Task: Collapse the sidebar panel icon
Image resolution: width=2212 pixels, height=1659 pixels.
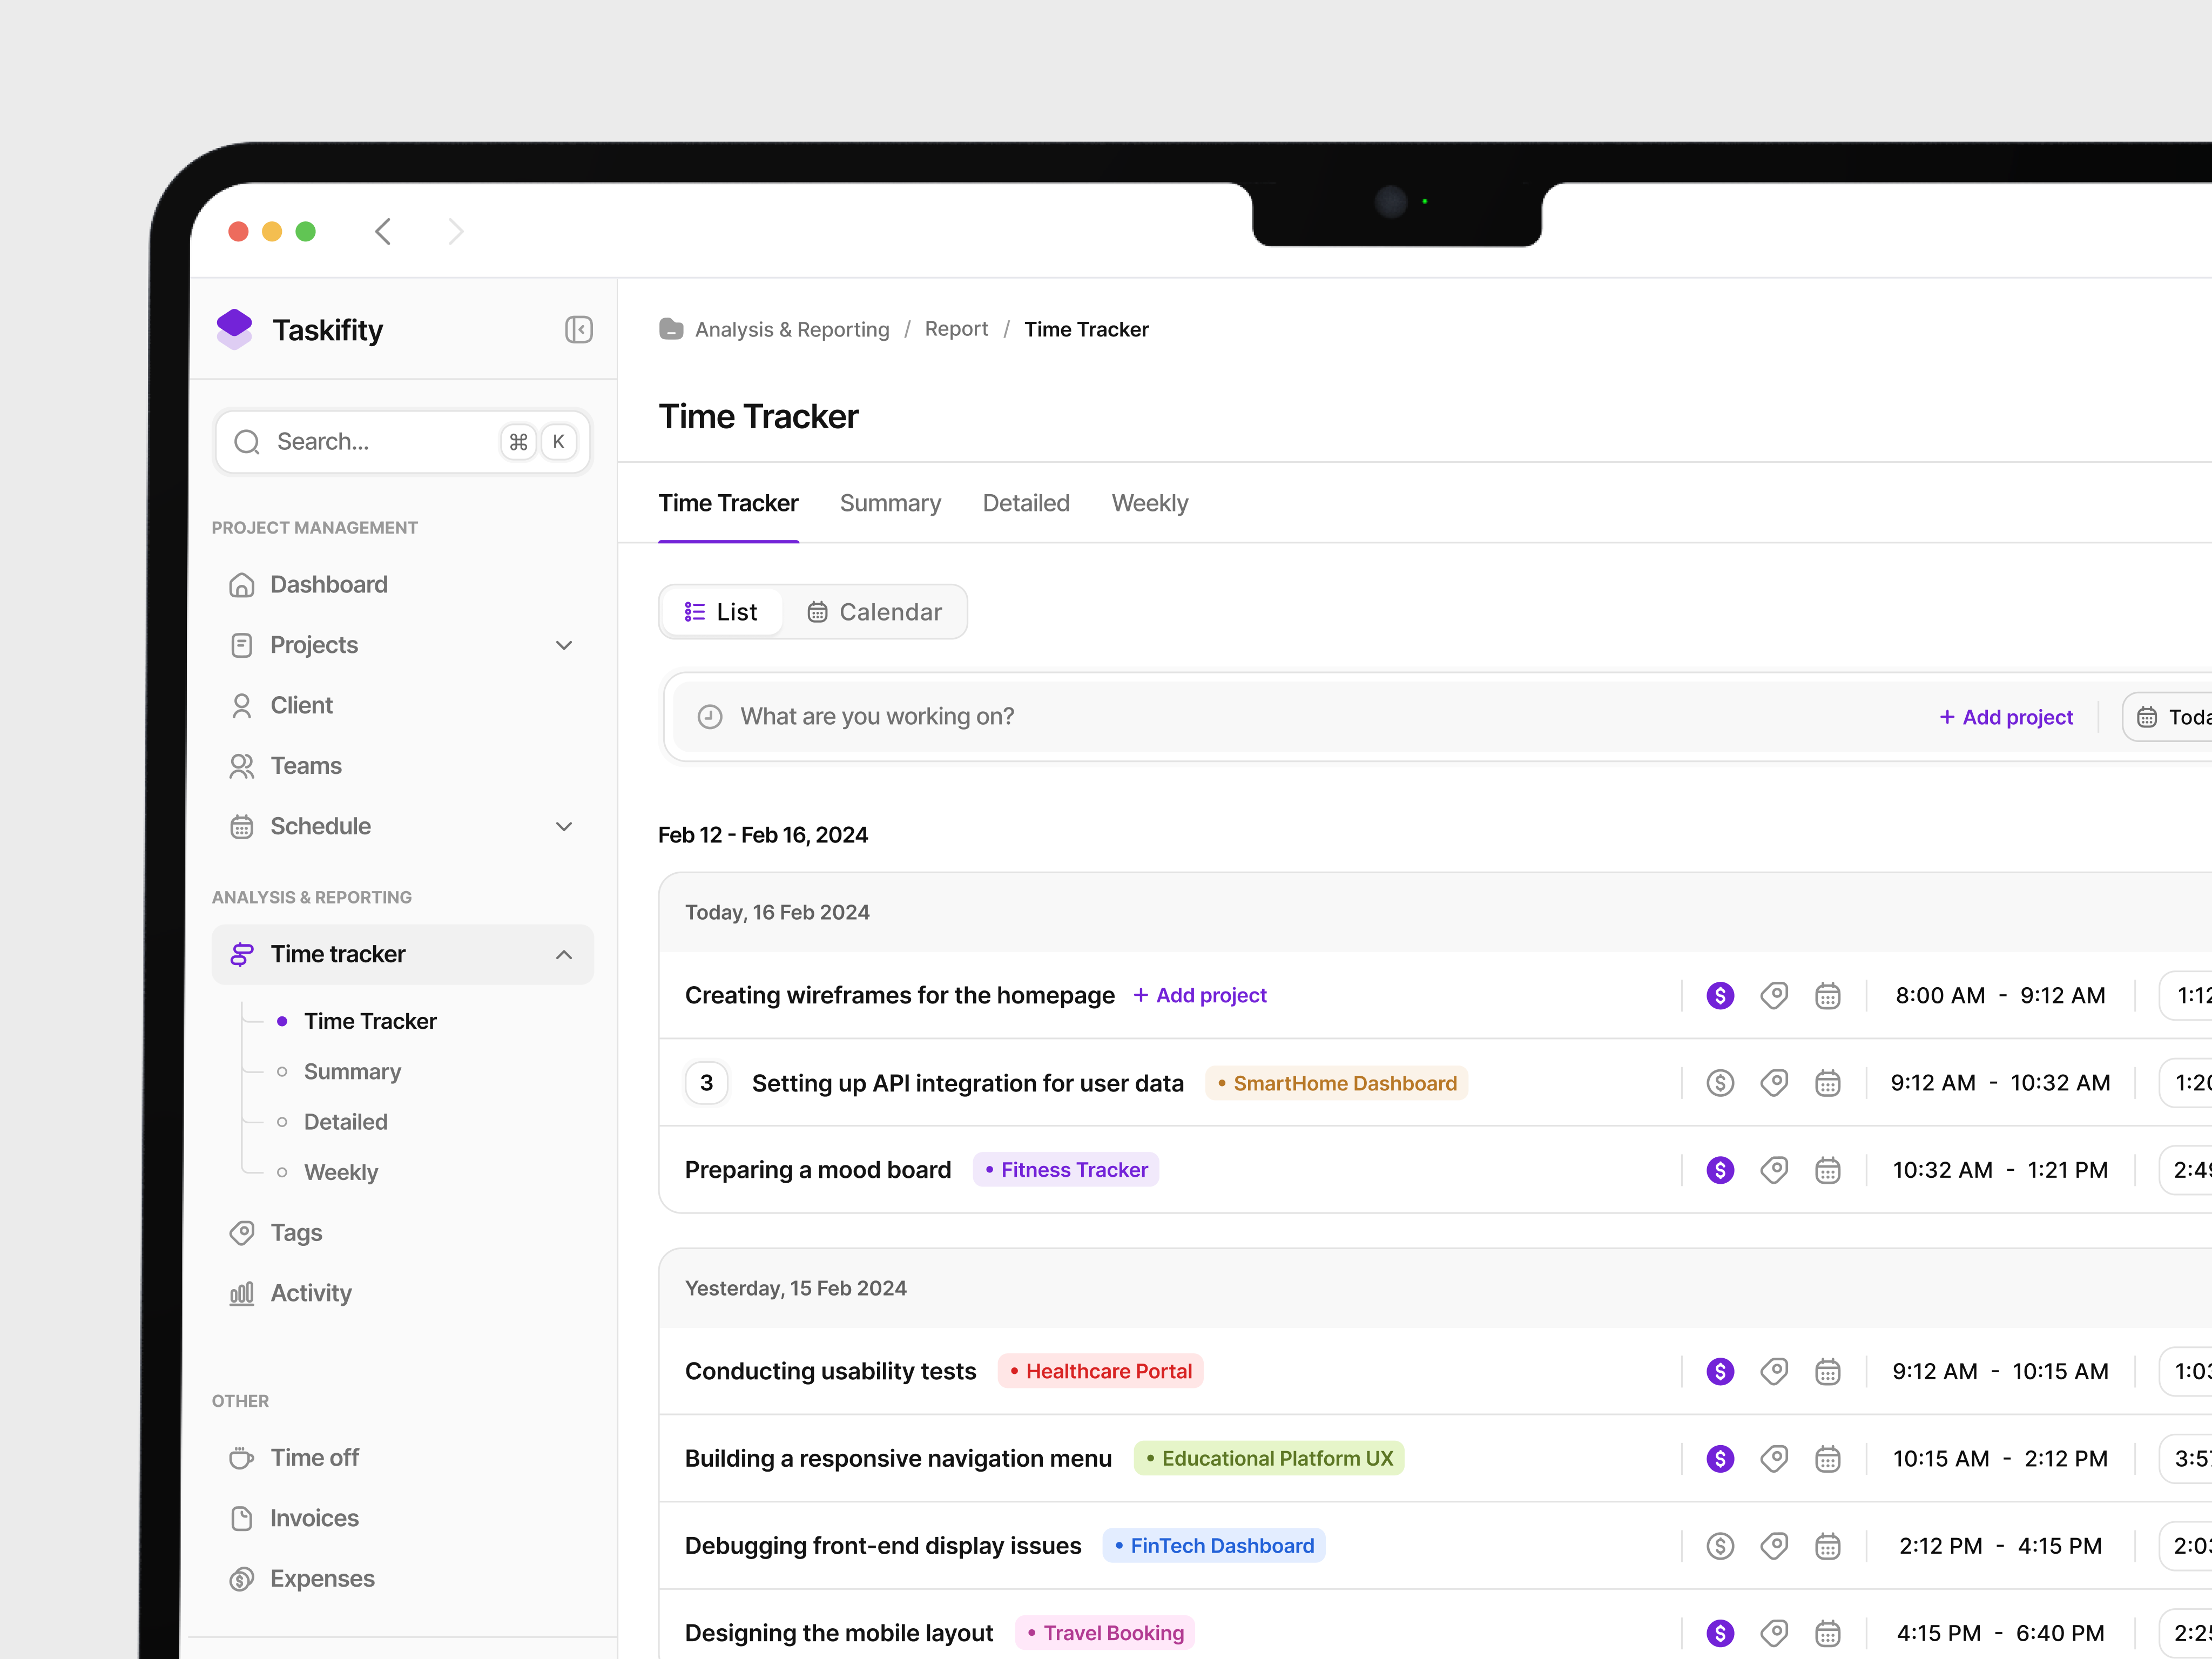Action: pyautogui.click(x=578, y=330)
